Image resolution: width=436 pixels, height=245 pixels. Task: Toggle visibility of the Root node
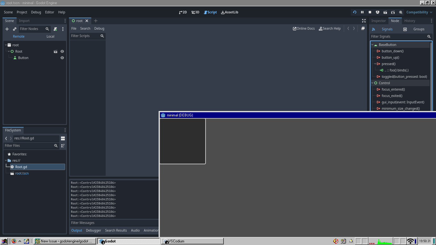[x=62, y=51]
